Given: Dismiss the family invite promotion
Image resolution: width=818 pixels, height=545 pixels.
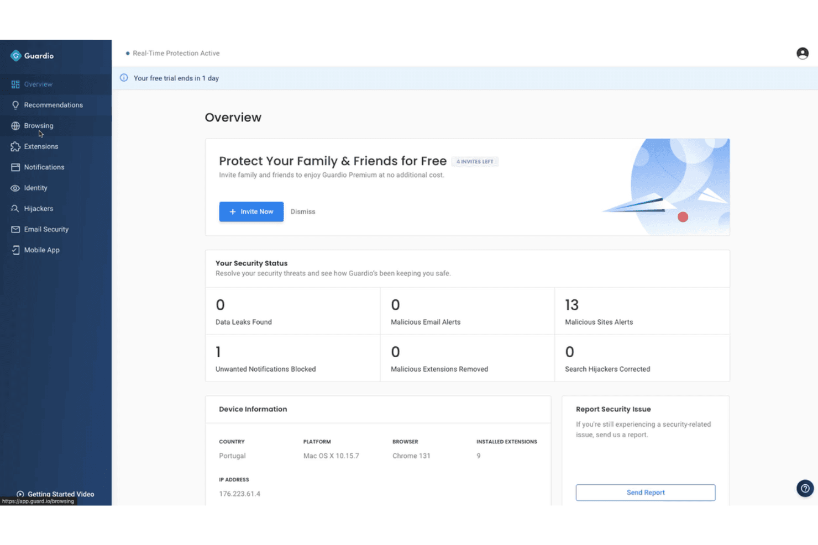Looking at the screenshot, I should click(x=303, y=211).
